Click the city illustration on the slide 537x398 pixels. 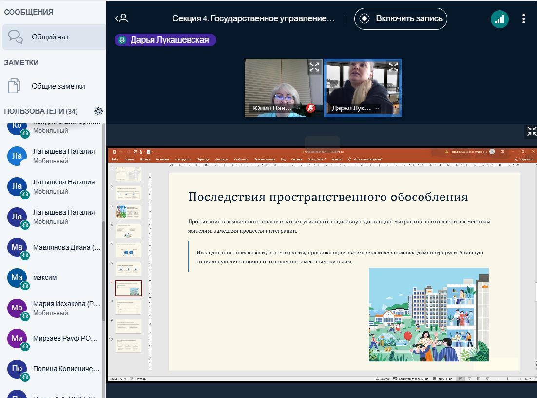pyautogui.click(x=429, y=314)
